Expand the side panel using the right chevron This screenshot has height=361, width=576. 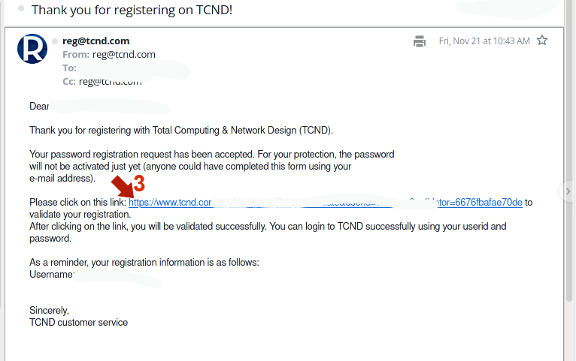[x=569, y=192]
